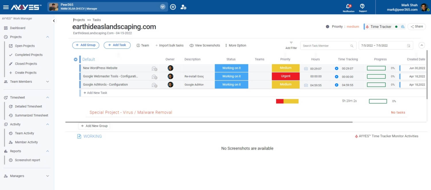This screenshot has height=190, width=431.
Task: Click the Support help icon
Action: click(x=363, y=5)
